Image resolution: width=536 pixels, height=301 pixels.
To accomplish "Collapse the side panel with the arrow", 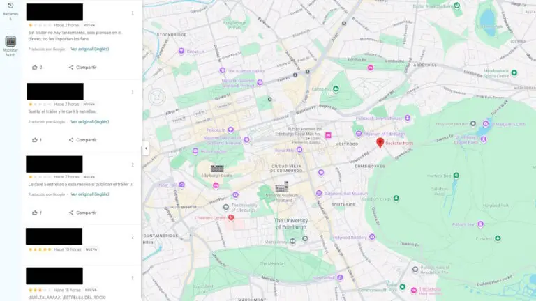I will coord(146,148).
